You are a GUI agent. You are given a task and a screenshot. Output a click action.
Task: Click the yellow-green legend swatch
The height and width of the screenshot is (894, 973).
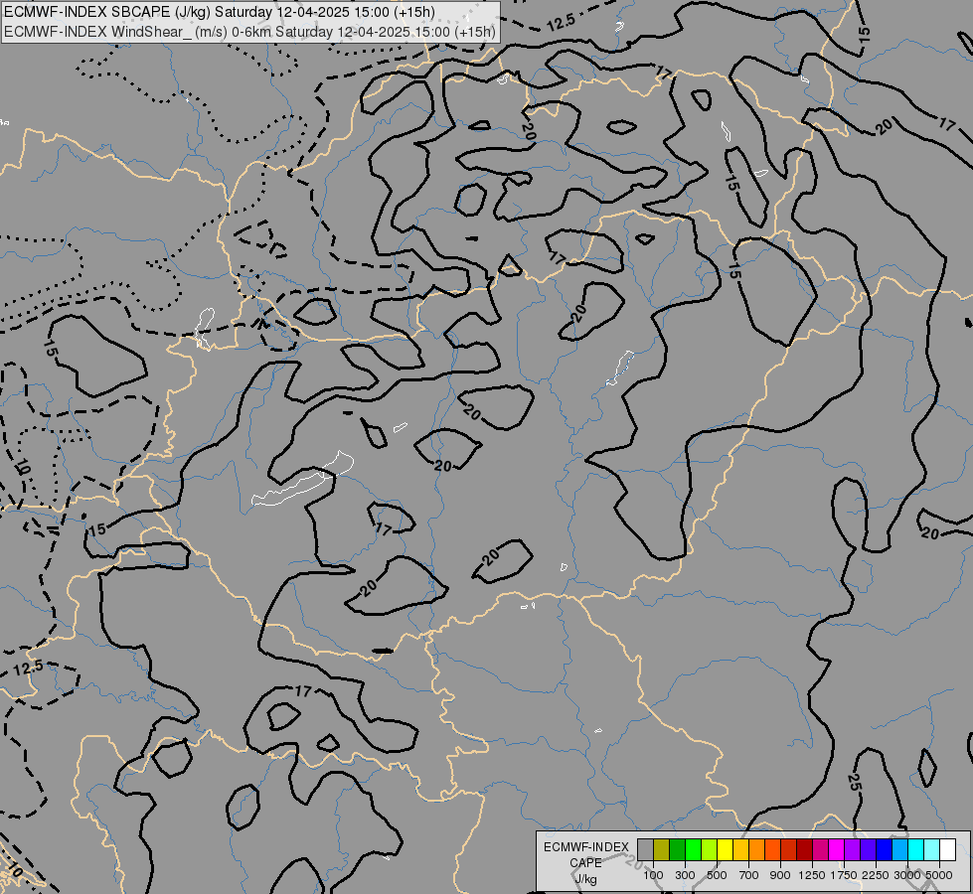pos(710,850)
